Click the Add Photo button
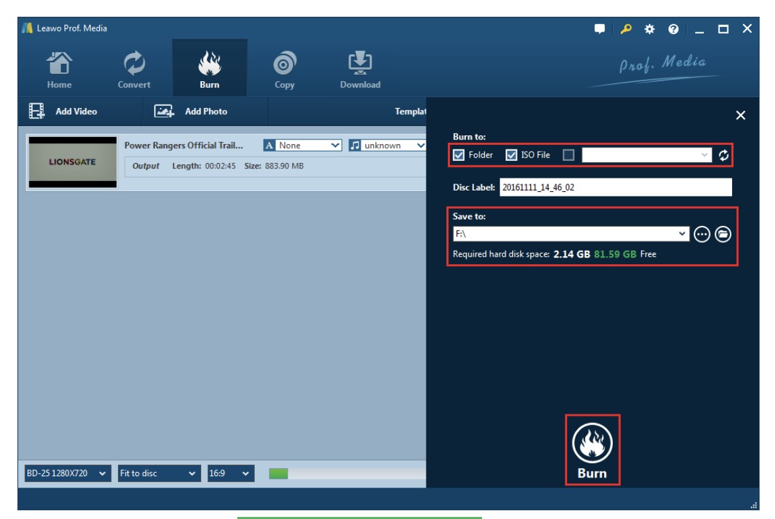The height and width of the screenshot is (519, 775). pyautogui.click(x=191, y=112)
